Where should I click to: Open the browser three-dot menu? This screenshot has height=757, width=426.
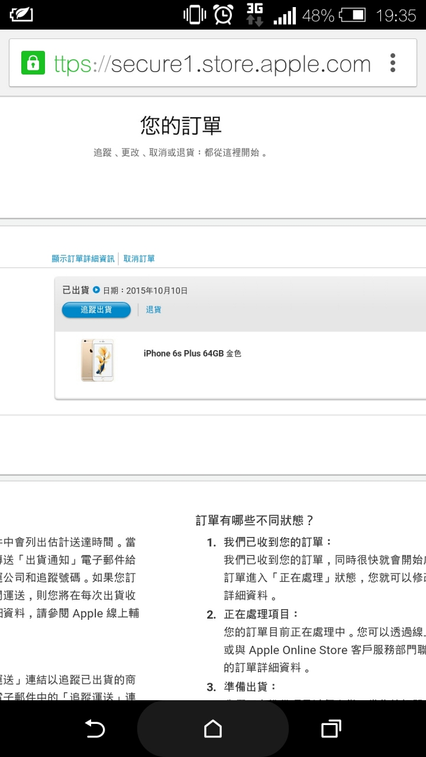pyautogui.click(x=392, y=63)
